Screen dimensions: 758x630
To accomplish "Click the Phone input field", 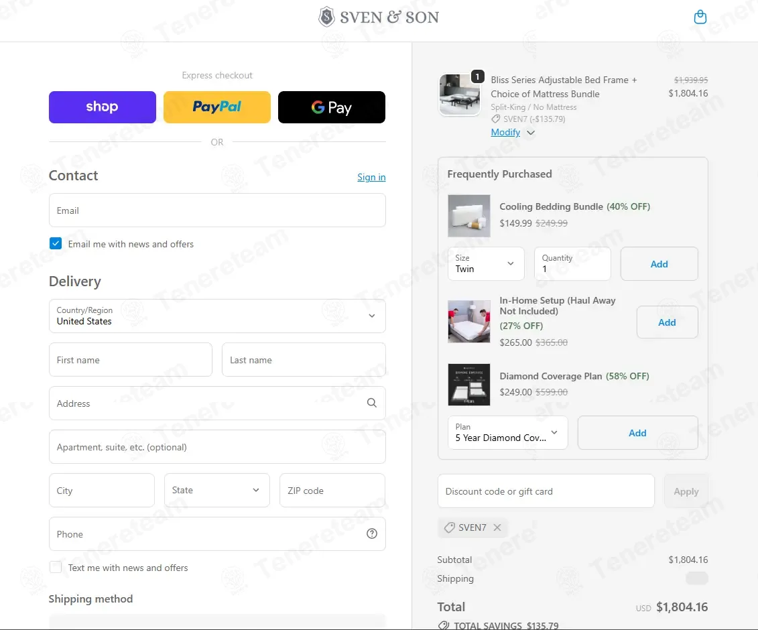I will point(217,533).
